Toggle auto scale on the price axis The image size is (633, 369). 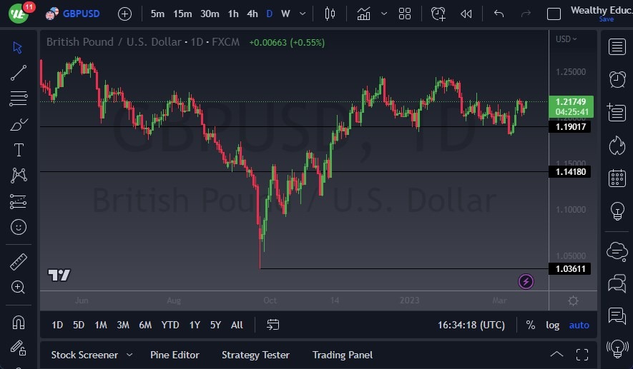[x=579, y=325]
